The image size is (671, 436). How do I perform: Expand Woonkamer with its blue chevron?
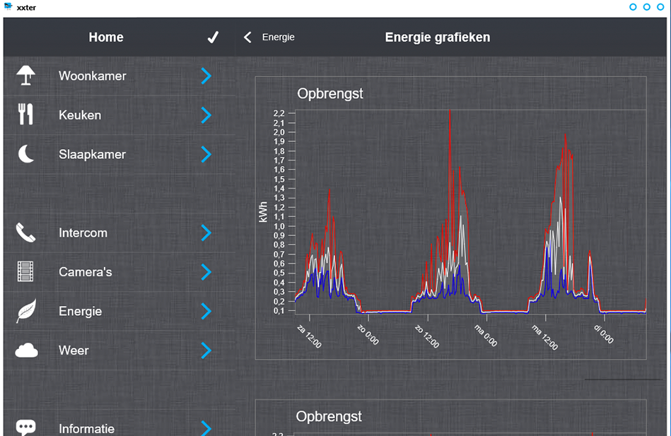(206, 76)
